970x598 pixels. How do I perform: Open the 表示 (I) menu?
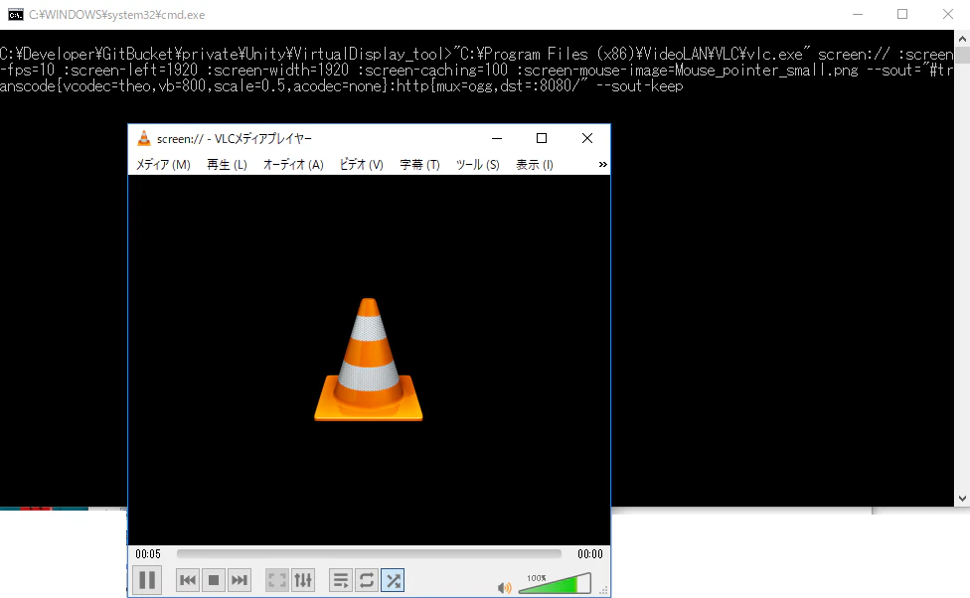click(535, 165)
